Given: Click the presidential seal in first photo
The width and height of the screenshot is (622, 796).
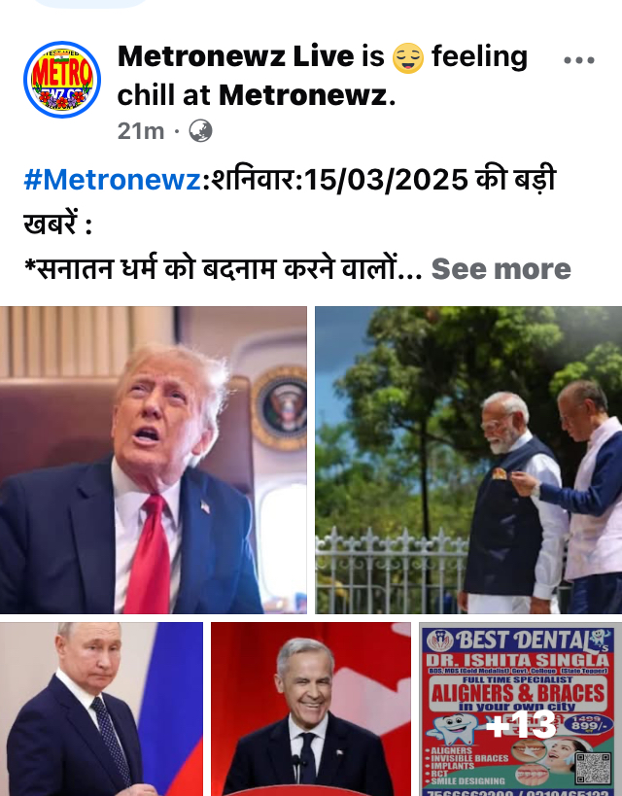Looking at the screenshot, I should (279, 408).
